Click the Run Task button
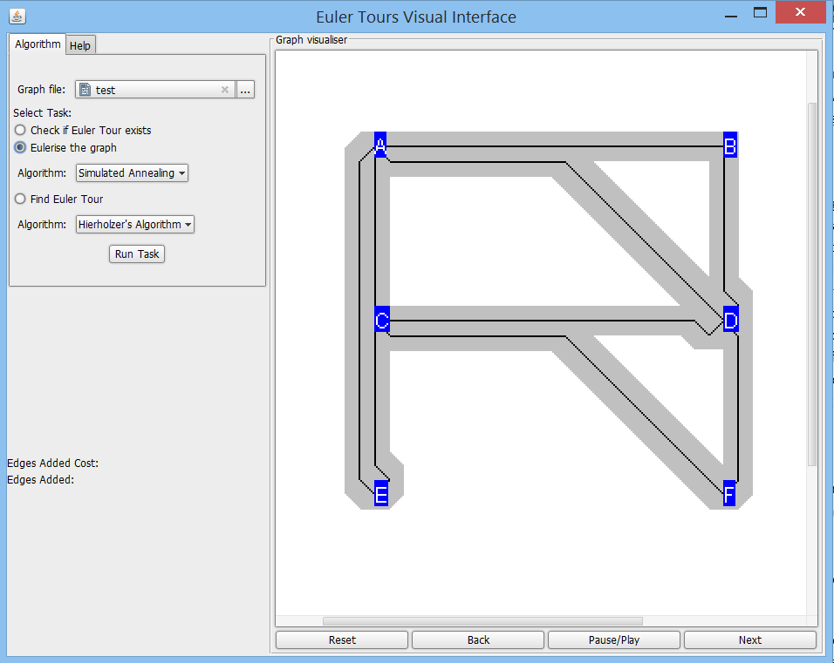The height and width of the screenshot is (663, 834). (x=137, y=254)
